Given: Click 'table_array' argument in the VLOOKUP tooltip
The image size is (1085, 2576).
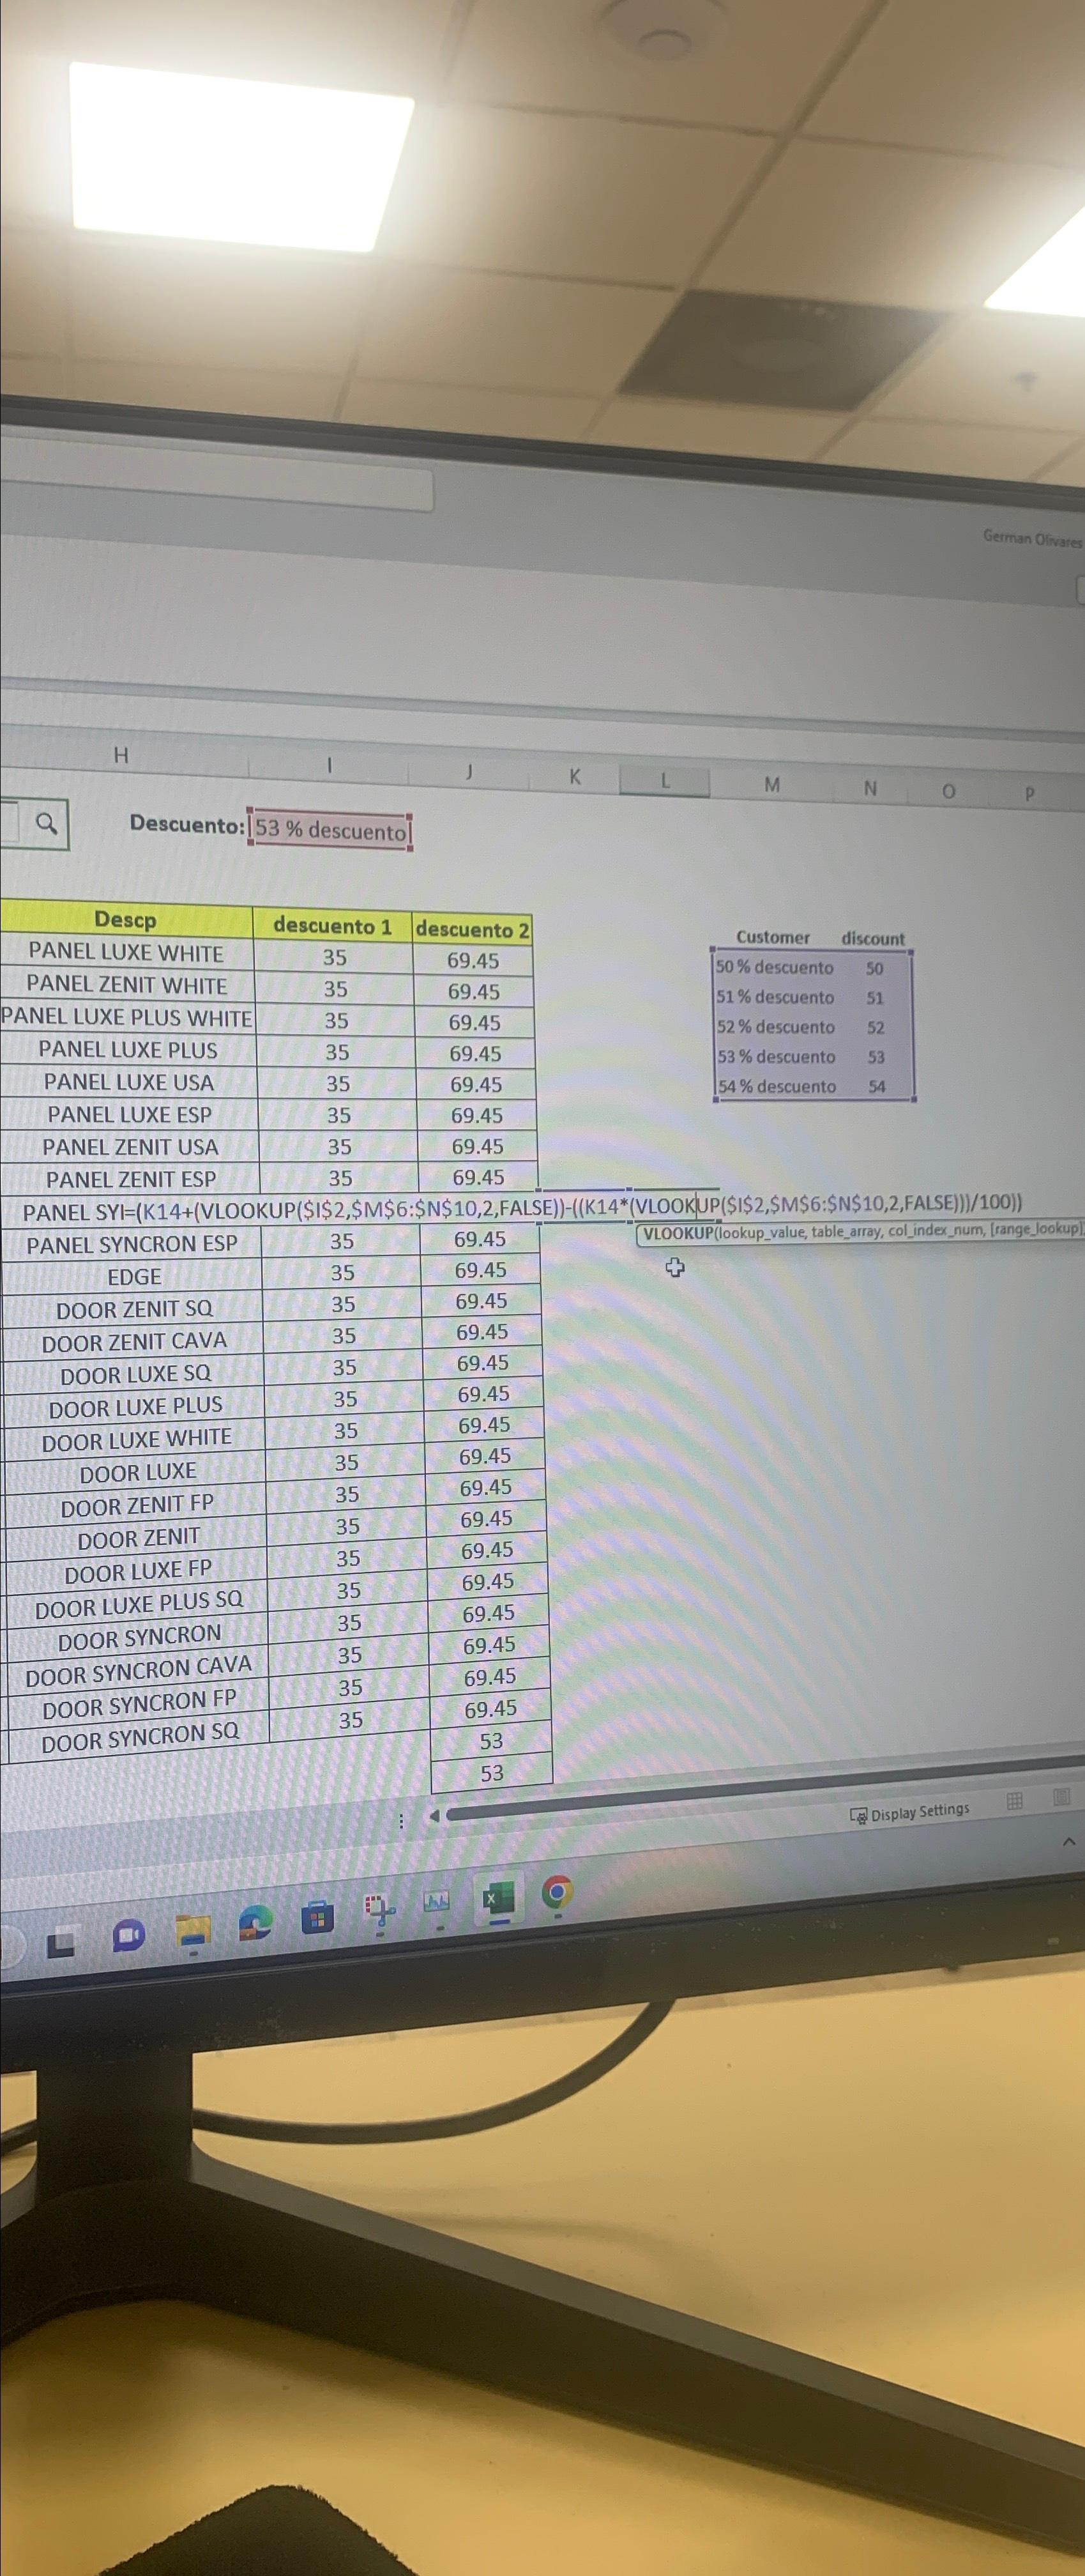Looking at the screenshot, I should 846,1231.
